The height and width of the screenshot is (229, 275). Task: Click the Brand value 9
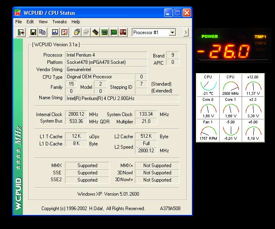[173, 55]
